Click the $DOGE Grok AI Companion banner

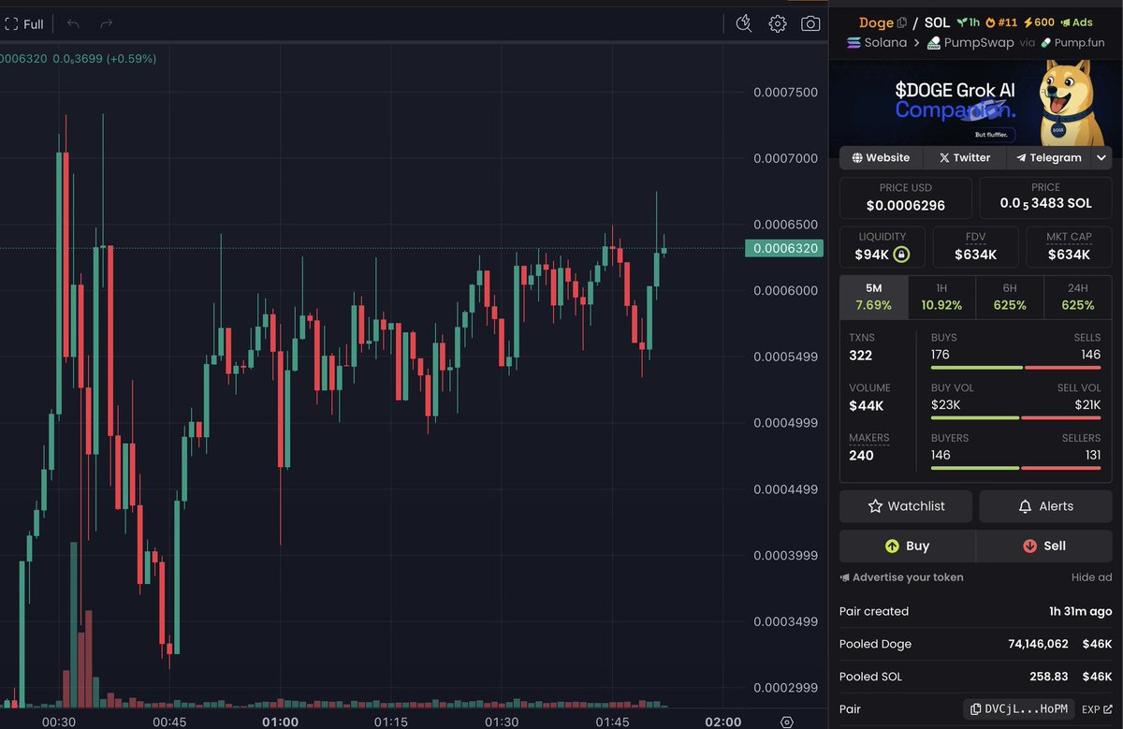click(975, 102)
